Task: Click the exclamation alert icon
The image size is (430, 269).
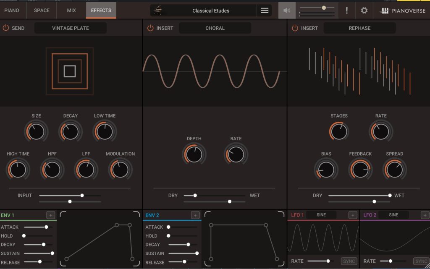Action: pos(346,10)
